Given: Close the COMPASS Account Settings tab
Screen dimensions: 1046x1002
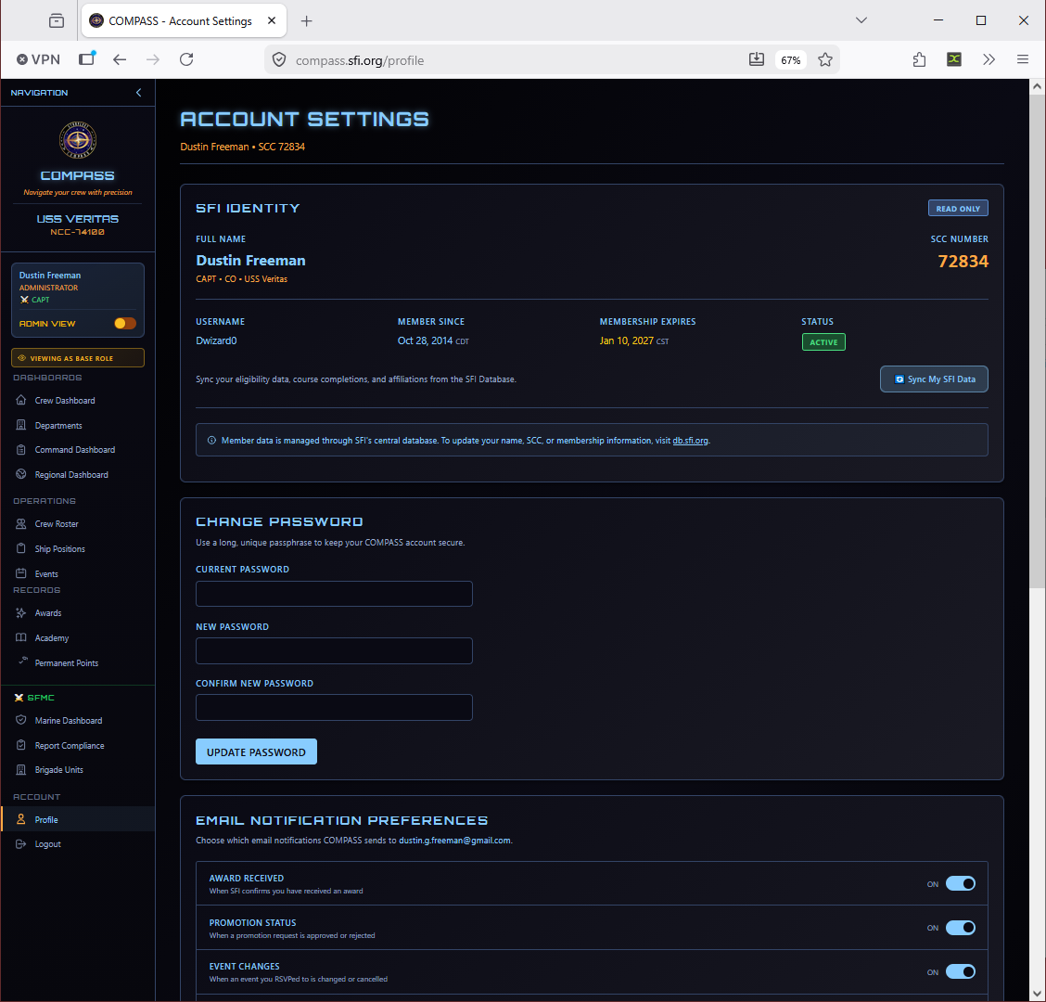Looking at the screenshot, I should tap(272, 20).
